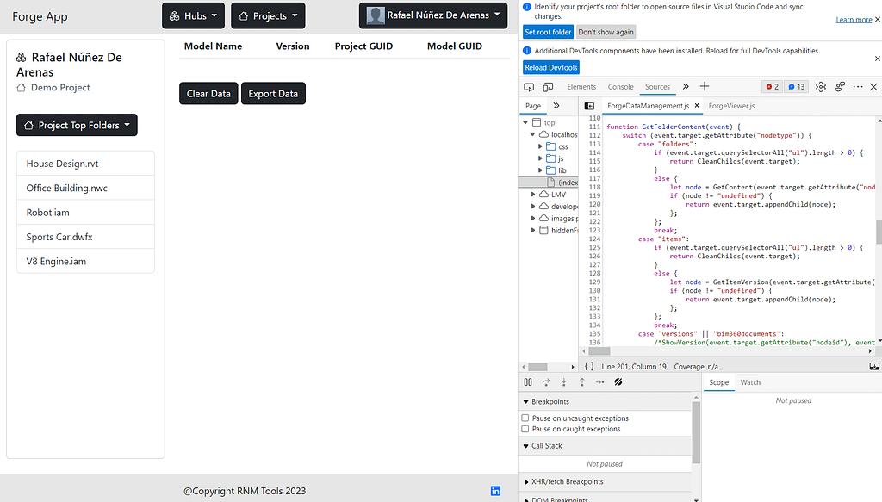882x502 pixels.
Task: Collapse the Breakpoints section
Action: click(526, 401)
